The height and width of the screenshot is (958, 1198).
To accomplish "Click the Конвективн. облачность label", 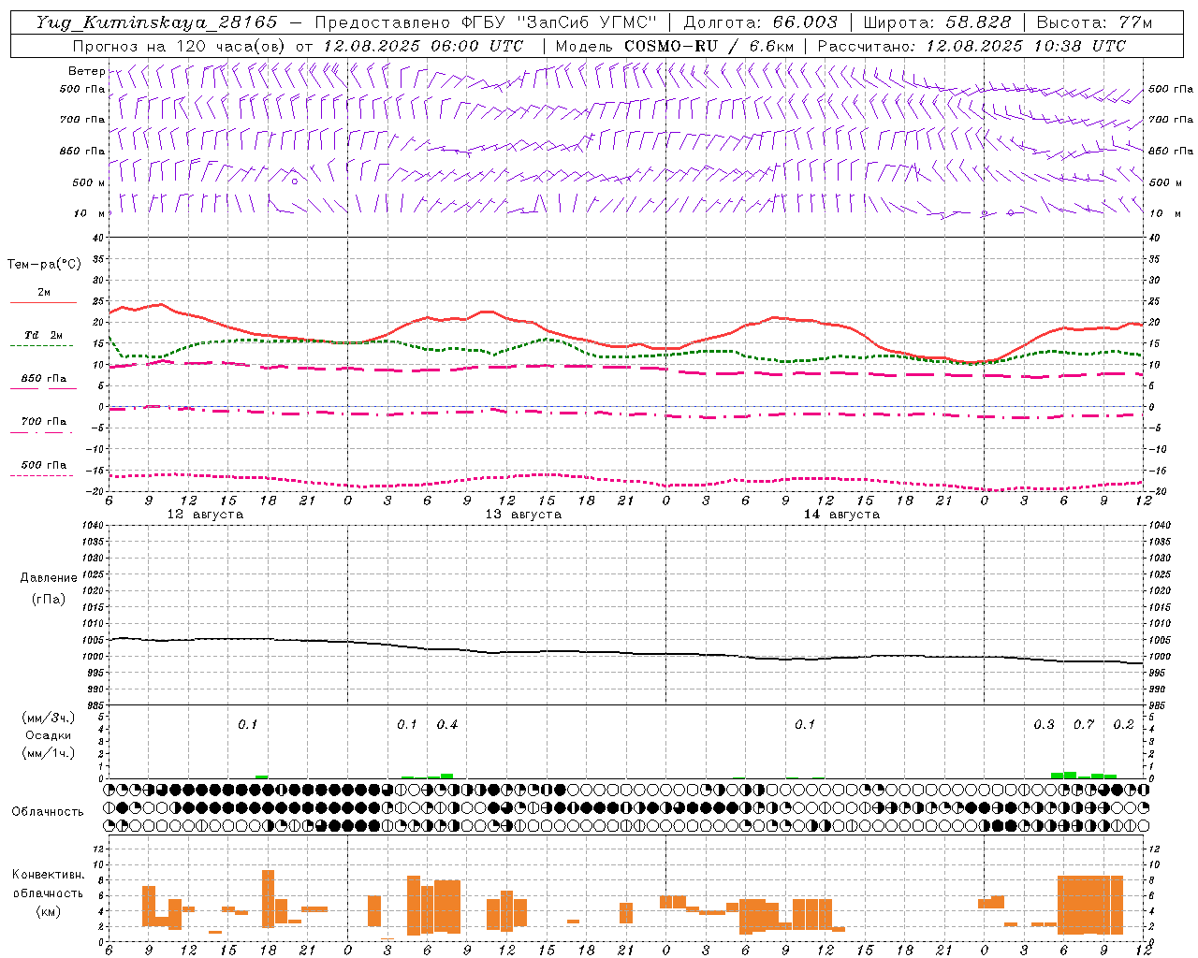I will pyautogui.click(x=48, y=884).
